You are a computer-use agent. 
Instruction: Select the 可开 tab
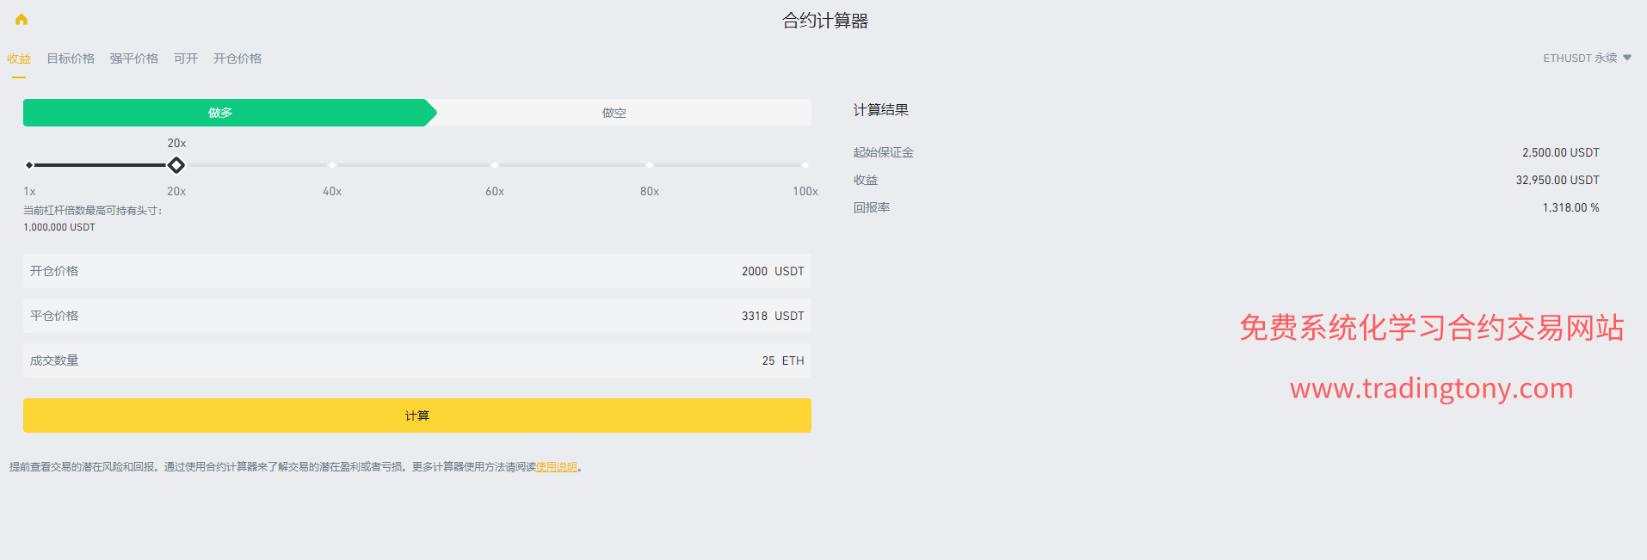[186, 58]
